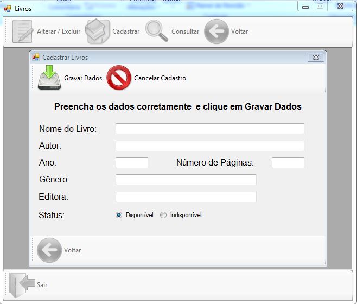Click the Alterar / Excluir notepad icon
Viewport: 357px width, 304px height.
23,31
